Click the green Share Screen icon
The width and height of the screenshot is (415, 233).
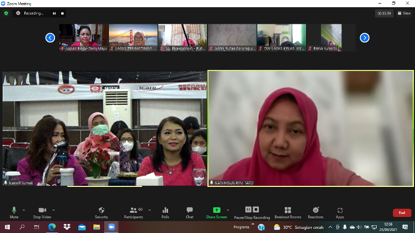pos(216,210)
